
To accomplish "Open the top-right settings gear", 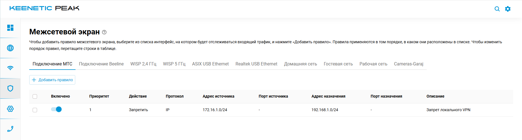I will 508,9.
